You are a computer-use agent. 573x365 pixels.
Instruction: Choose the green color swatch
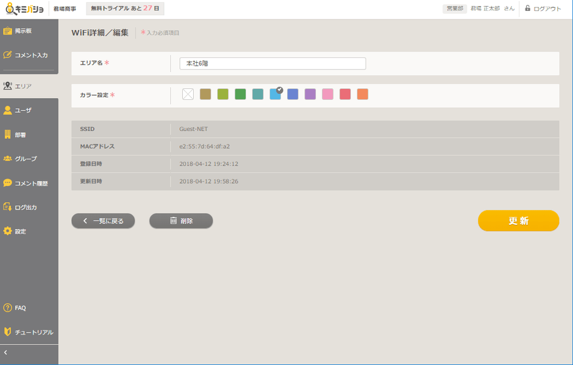[x=240, y=94]
